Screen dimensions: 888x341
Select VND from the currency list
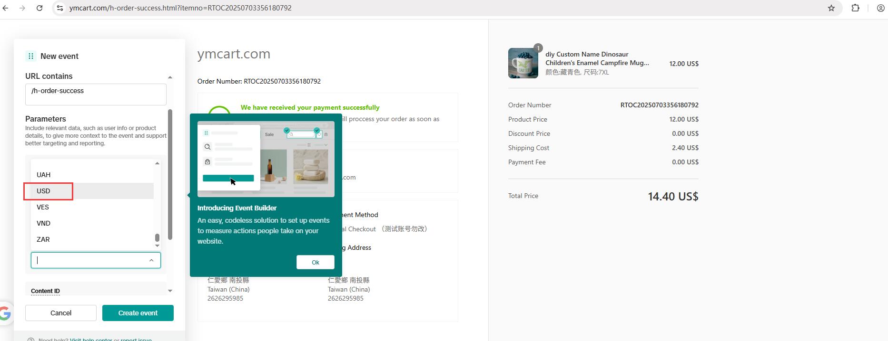pos(92,223)
